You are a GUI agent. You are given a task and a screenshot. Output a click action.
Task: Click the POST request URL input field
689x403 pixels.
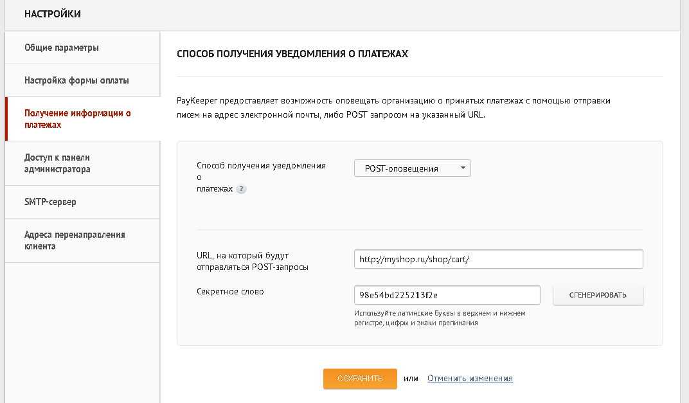[498, 259]
